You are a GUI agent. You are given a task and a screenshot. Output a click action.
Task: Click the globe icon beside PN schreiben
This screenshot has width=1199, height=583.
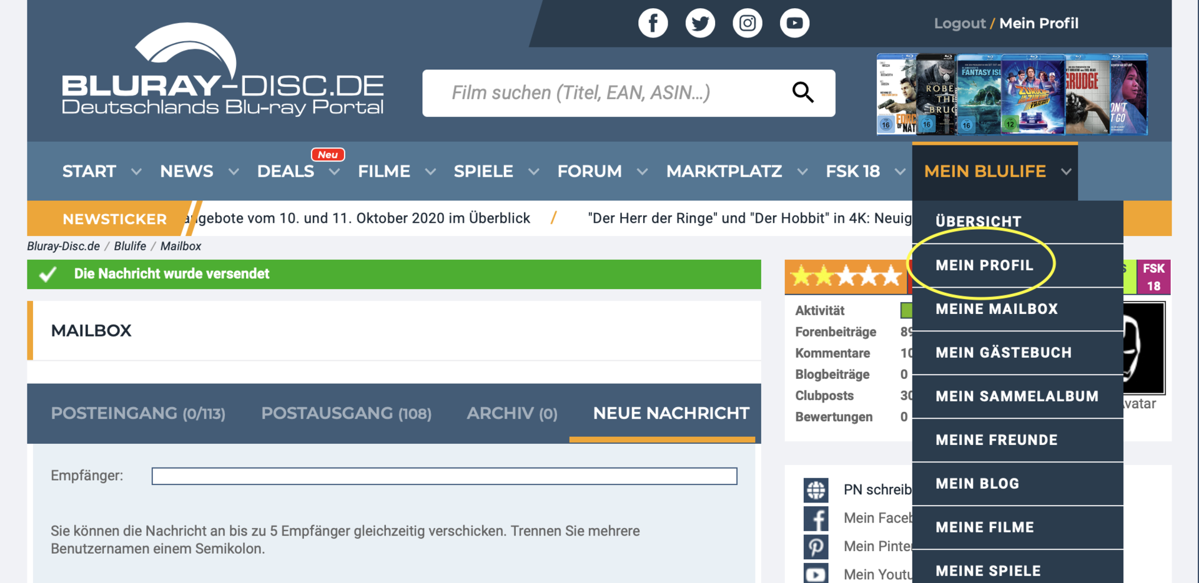point(816,490)
